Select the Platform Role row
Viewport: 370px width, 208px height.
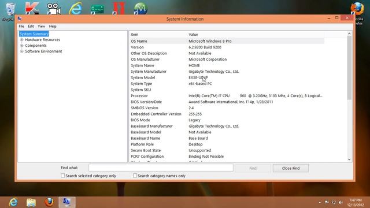click(x=227, y=144)
